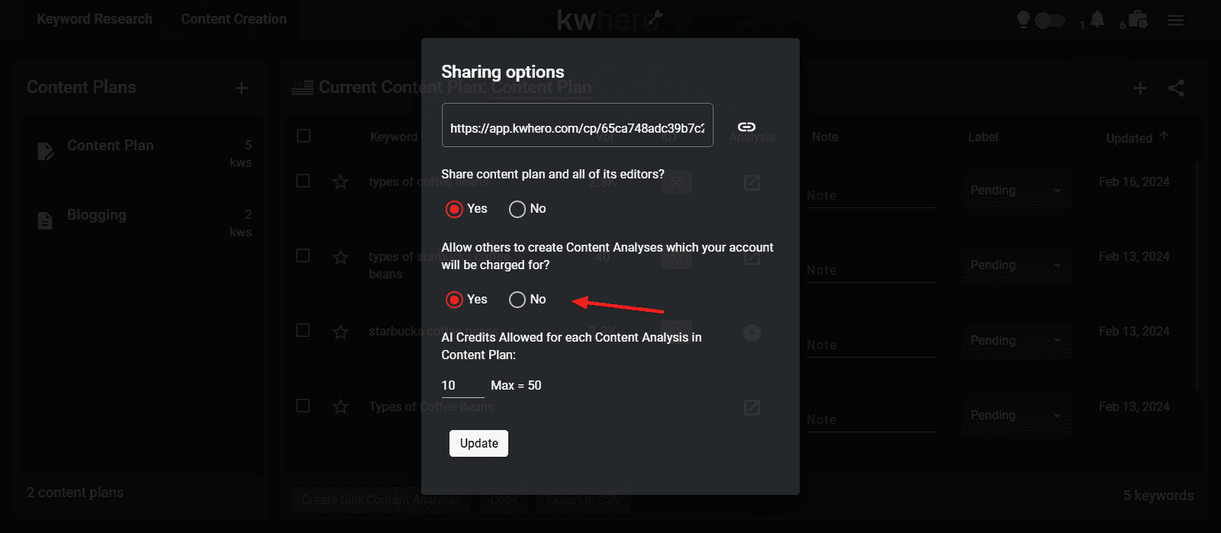Expand the Pending dropdown for the starbucks row
This screenshot has height=533, width=1221.
coord(1016,341)
